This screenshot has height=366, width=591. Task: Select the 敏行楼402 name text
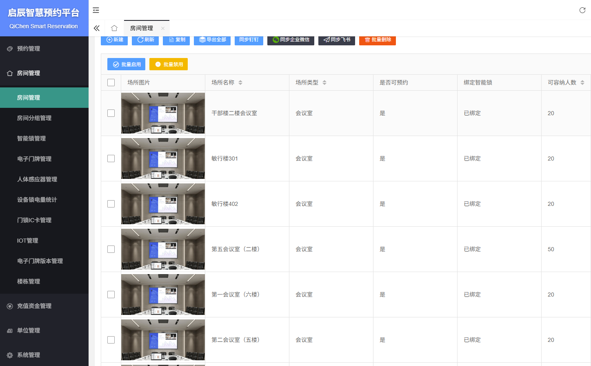(224, 204)
